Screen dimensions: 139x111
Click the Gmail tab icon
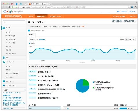coord(12,4)
